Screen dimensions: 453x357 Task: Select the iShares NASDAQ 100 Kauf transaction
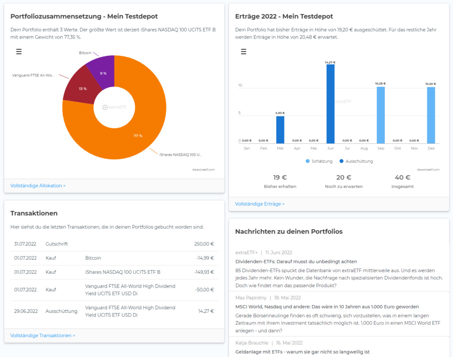(x=114, y=272)
